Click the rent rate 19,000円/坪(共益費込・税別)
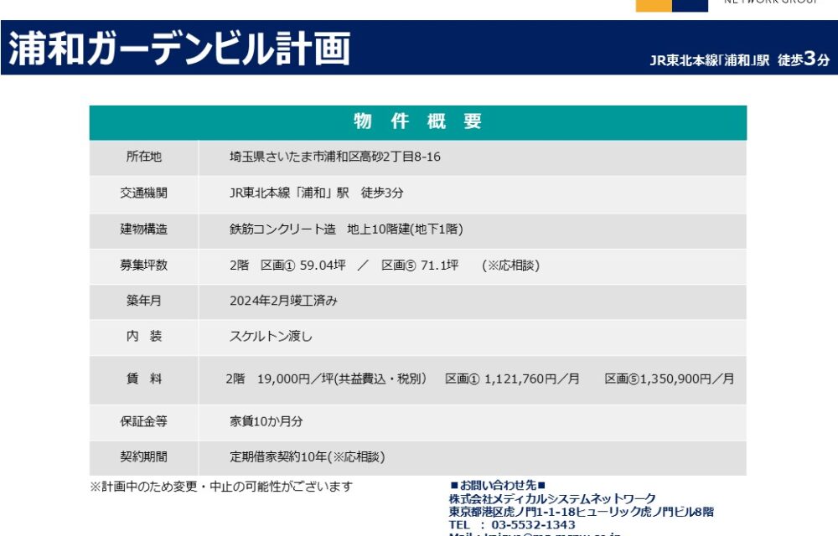This screenshot has height=536, width=838. tap(342, 379)
